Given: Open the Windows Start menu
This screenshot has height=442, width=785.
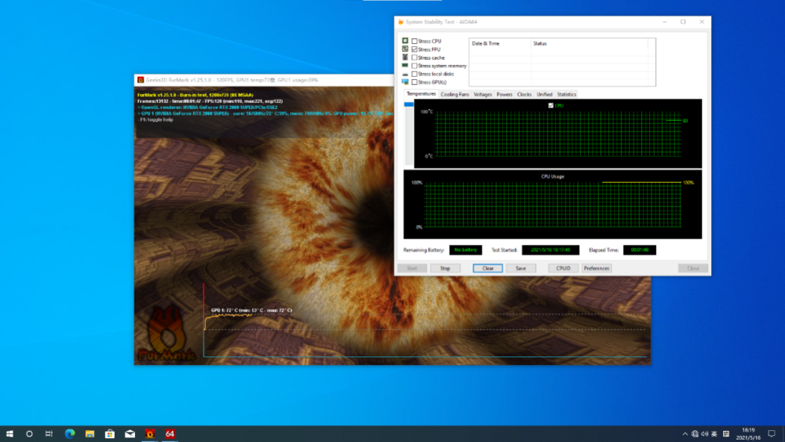Looking at the screenshot, I should (9, 434).
